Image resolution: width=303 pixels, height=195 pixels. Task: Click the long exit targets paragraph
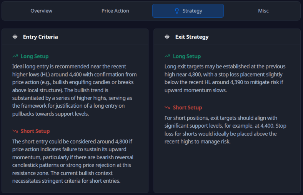[x=225, y=78]
